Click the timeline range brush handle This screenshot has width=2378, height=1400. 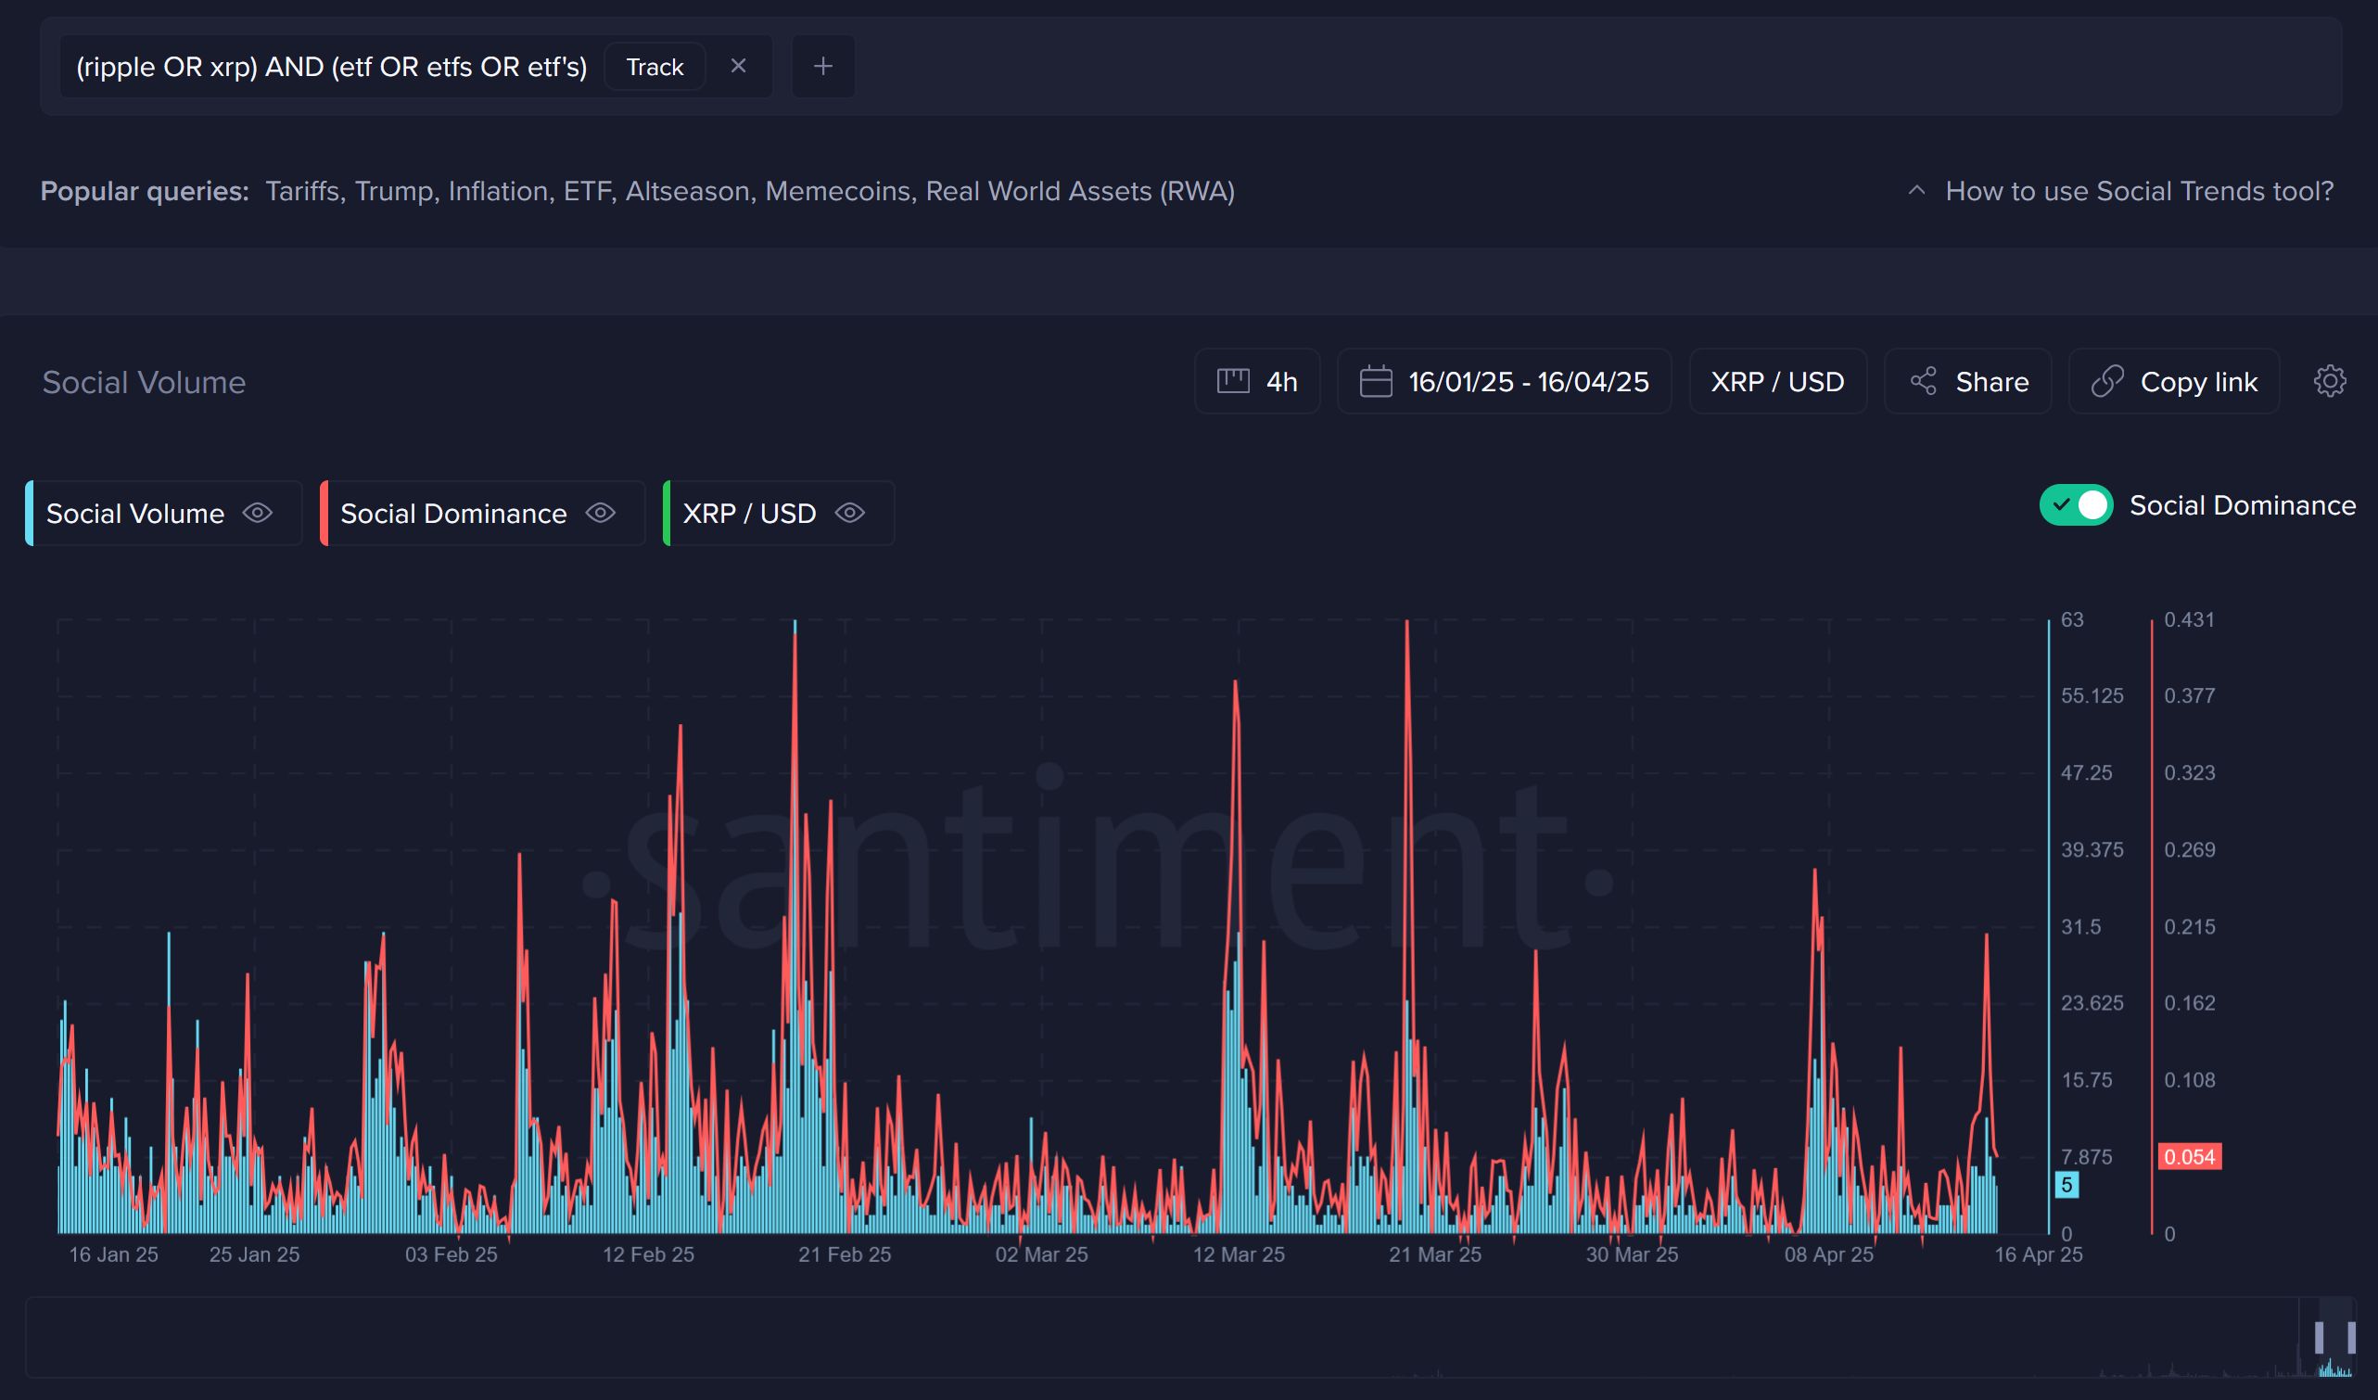tap(2319, 1337)
